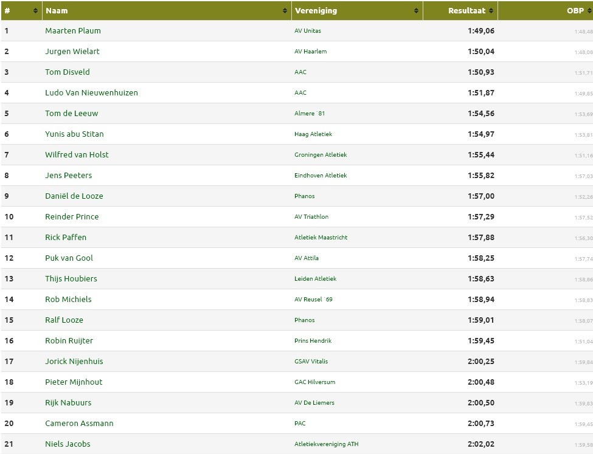Open club link AV Unitas

[x=308, y=31]
